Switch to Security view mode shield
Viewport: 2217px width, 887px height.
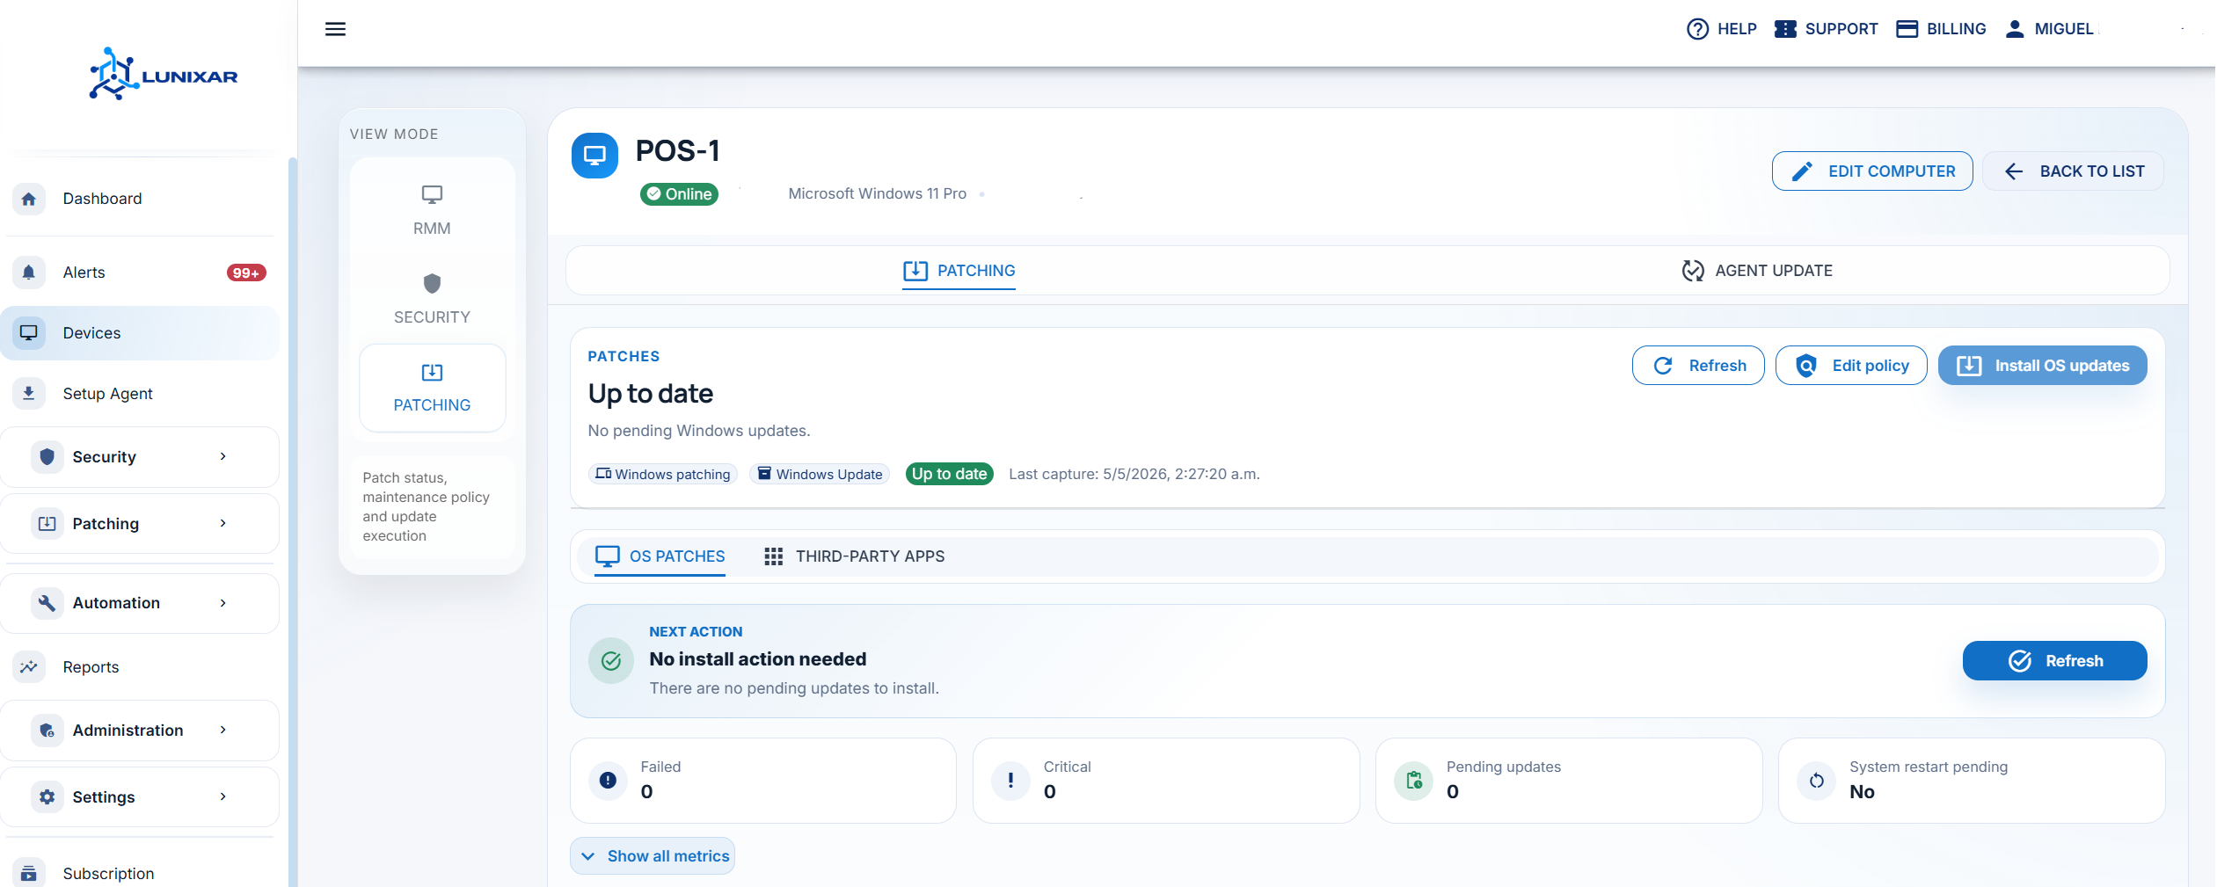(432, 283)
